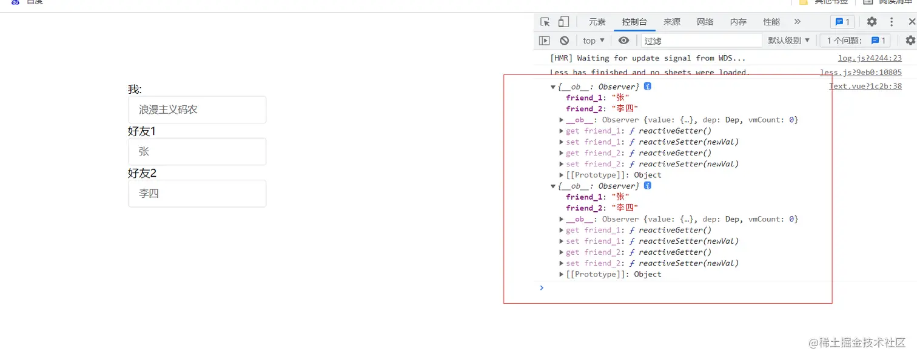
Task: Toggle the live expression eye icon
Action: pyautogui.click(x=623, y=41)
